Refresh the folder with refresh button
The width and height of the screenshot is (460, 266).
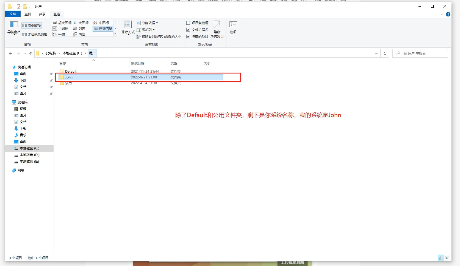385,53
